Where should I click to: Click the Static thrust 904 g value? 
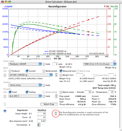(x=83, y=99)
